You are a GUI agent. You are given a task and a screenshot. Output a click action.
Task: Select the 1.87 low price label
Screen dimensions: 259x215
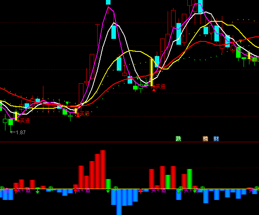point(20,132)
